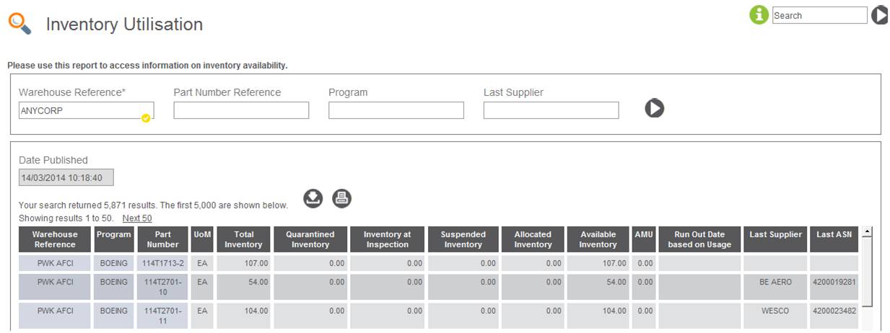Select the Warehouse Reference field with ANYCORP
This screenshot has height=333, width=890.
coord(86,110)
